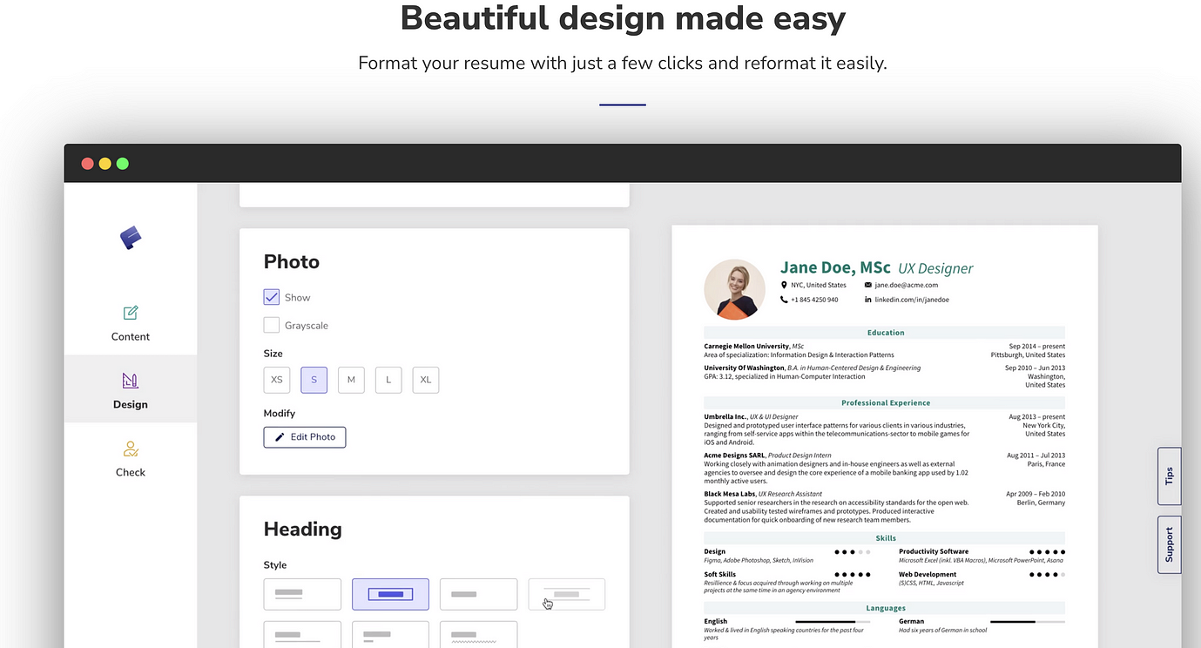The image size is (1201, 648).
Task: Open the Support side tab
Action: point(1169,544)
